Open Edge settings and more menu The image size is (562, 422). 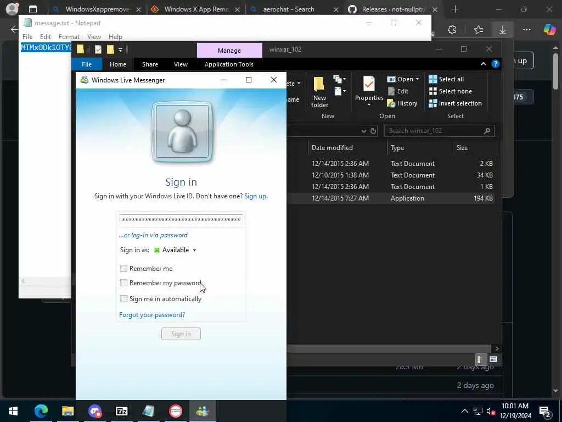526,30
